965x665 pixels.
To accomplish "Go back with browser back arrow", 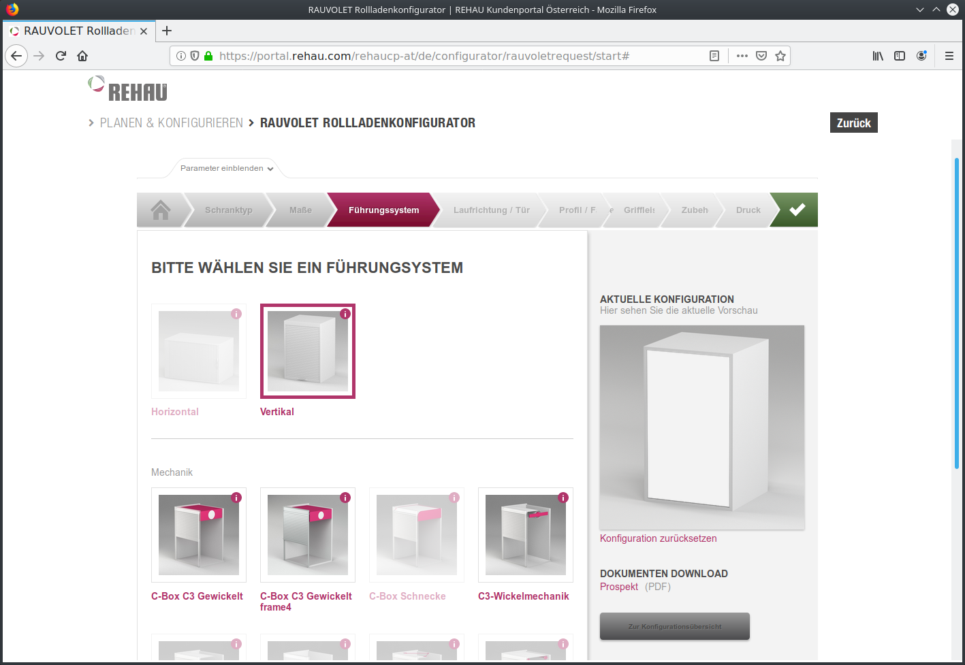I will [x=16, y=56].
